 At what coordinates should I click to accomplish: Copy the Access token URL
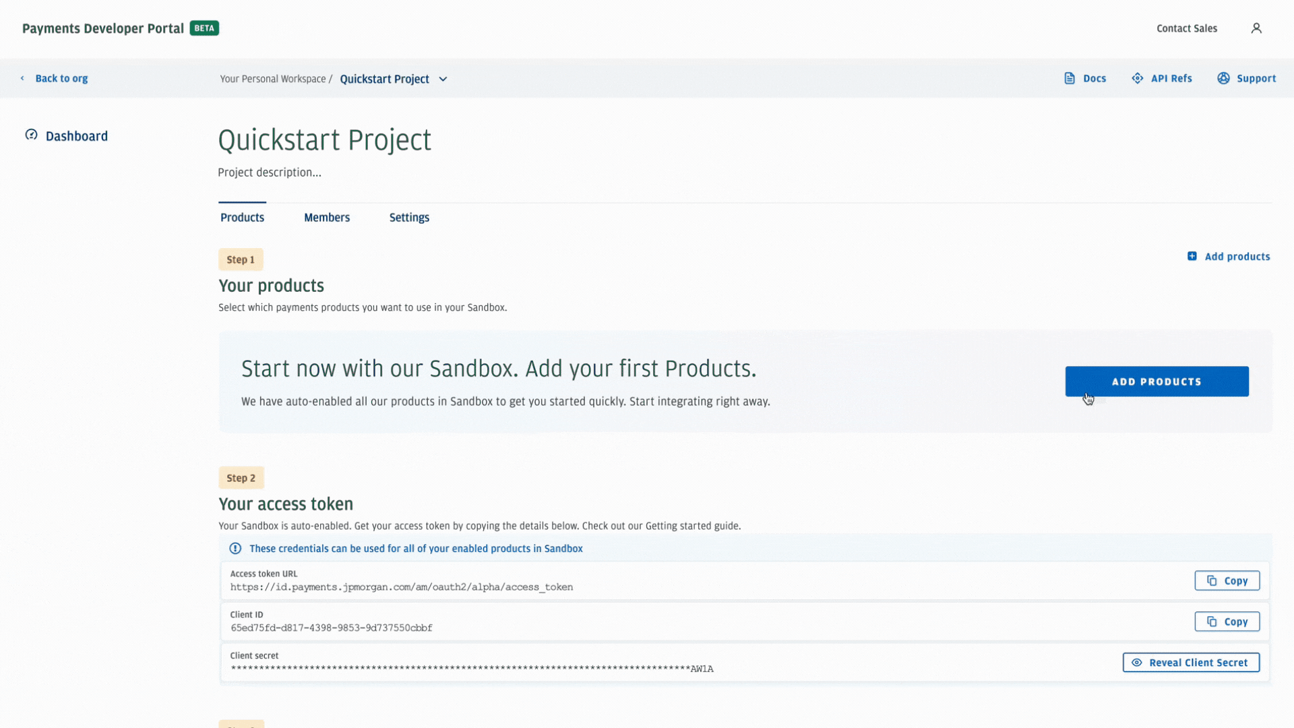1227,580
